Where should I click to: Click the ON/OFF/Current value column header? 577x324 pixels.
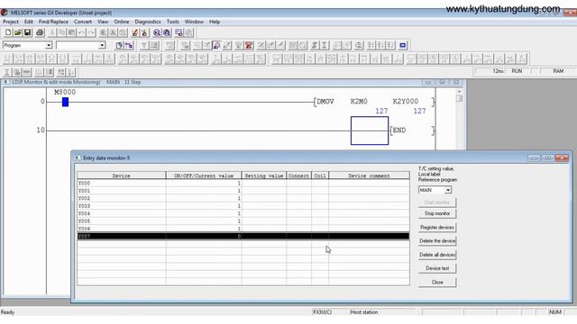tap(204, 175)
